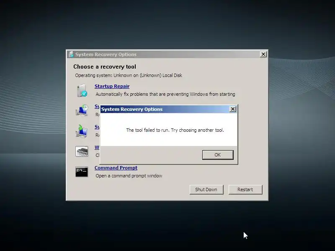Click 'The tool failed to run' message text

tap(175, 130)
